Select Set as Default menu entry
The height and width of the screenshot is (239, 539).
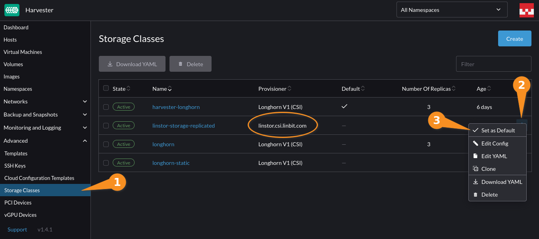[497, 130]
